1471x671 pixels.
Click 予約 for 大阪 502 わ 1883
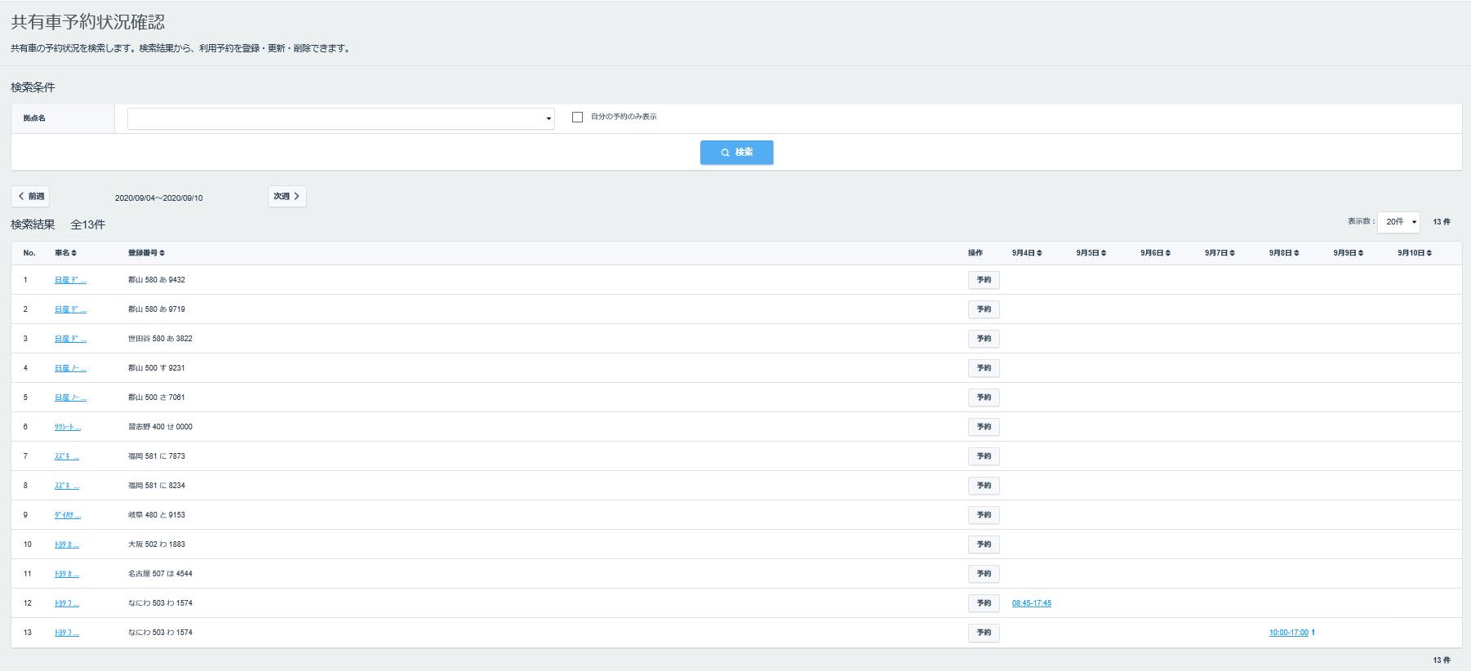[x=984, y=544]
